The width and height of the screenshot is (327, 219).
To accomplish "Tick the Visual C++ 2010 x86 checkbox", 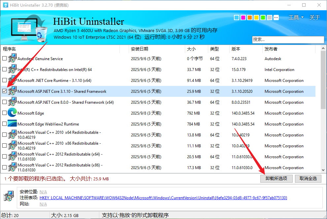I will pos(4,146).
